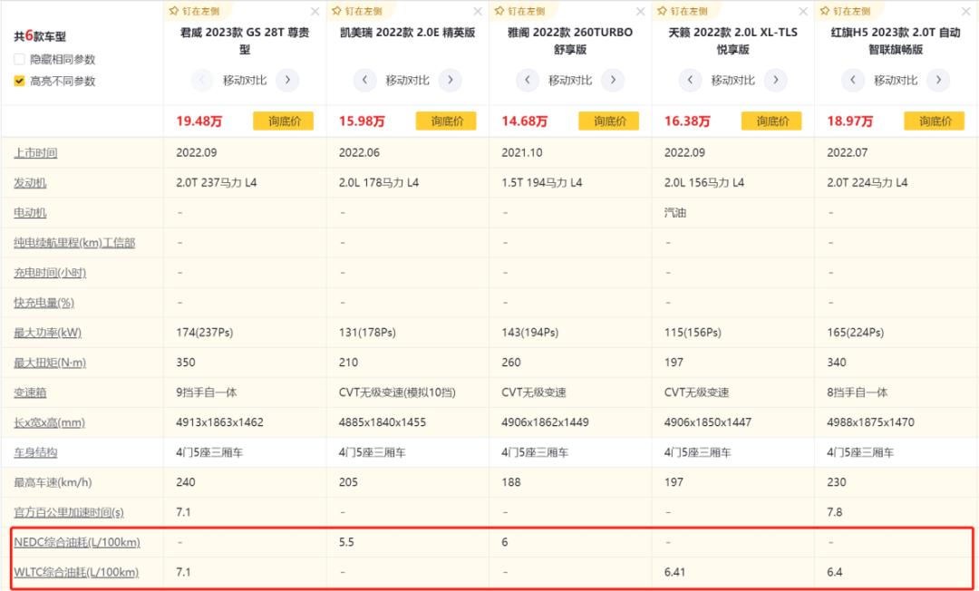This screenshot has height=591, width=979.
Task: Select the 14.68万 price text
Action: 525,121
